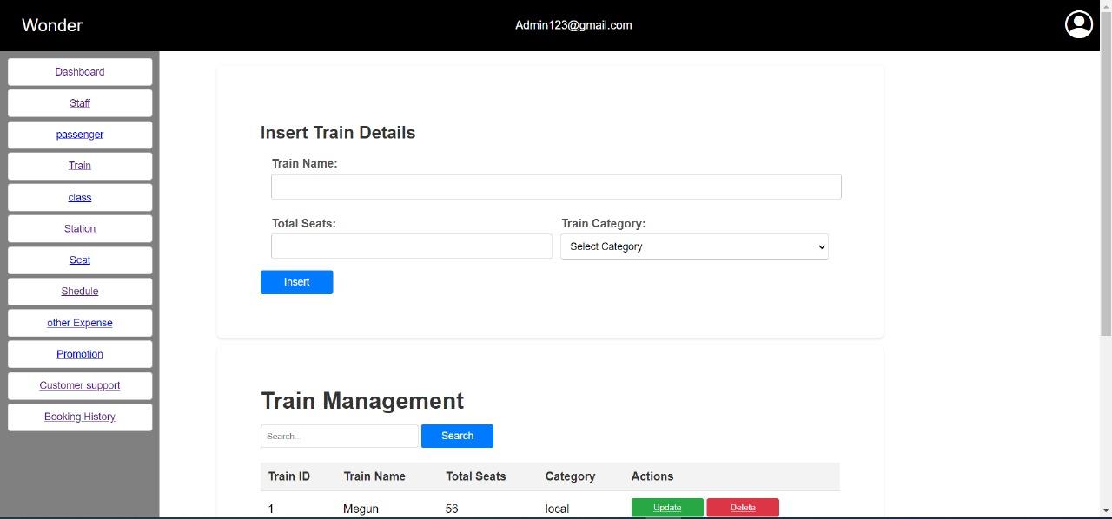Click the Train ID column header
1112x519 pixels.
[289, 476]
